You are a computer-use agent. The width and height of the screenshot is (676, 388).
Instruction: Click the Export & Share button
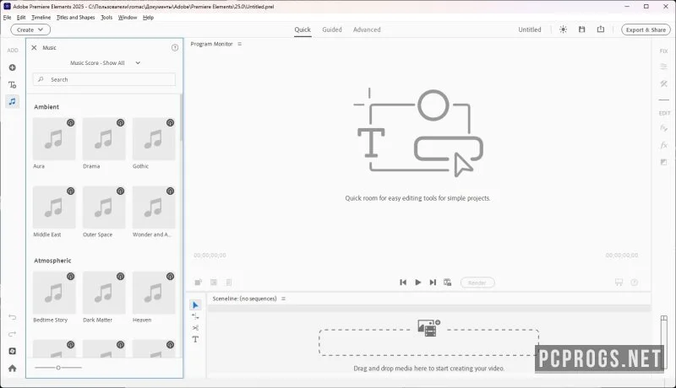(646, 30)
